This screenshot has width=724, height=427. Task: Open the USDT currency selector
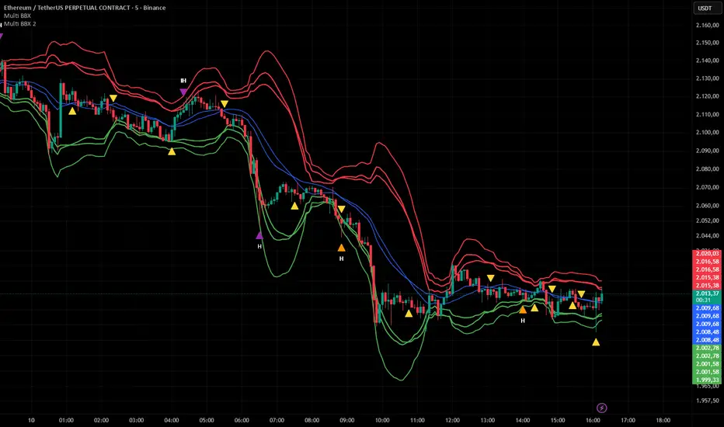(x=704, y=9)
